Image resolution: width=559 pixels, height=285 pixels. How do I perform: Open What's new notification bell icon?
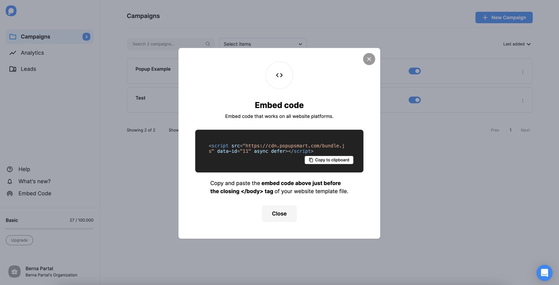(10, 181)
